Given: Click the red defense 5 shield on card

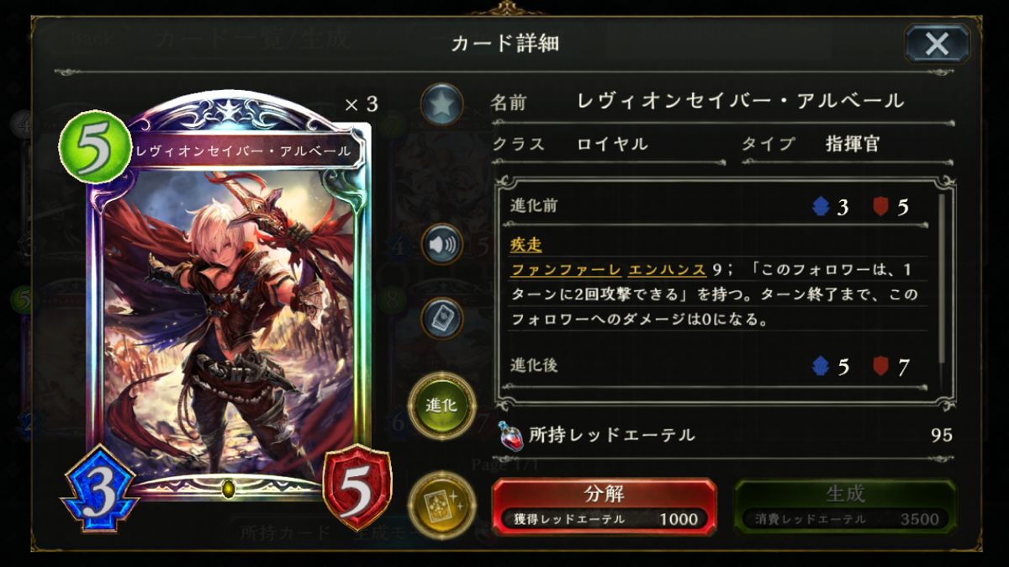Looking at the screenshot, I should pos(357,486).
